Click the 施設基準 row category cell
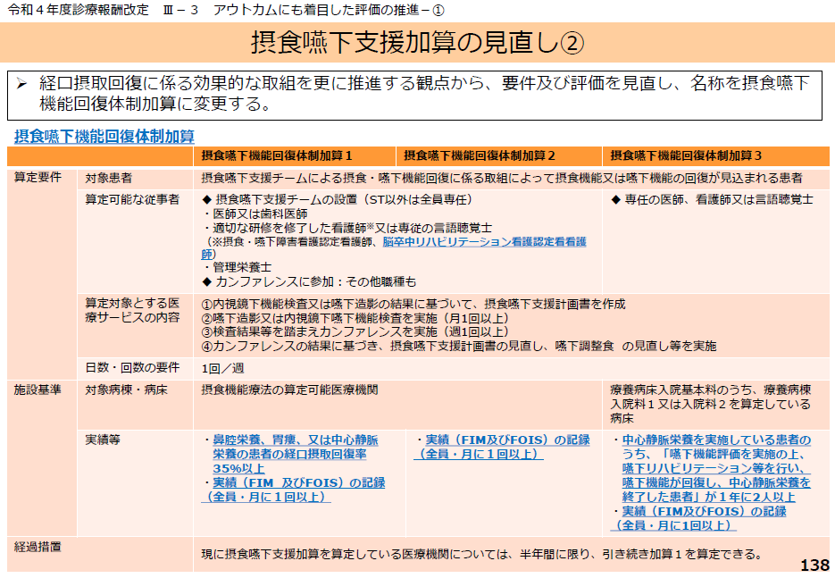This screenshot has height=578, width=835. pyautogui.click(x=38, y=390)
